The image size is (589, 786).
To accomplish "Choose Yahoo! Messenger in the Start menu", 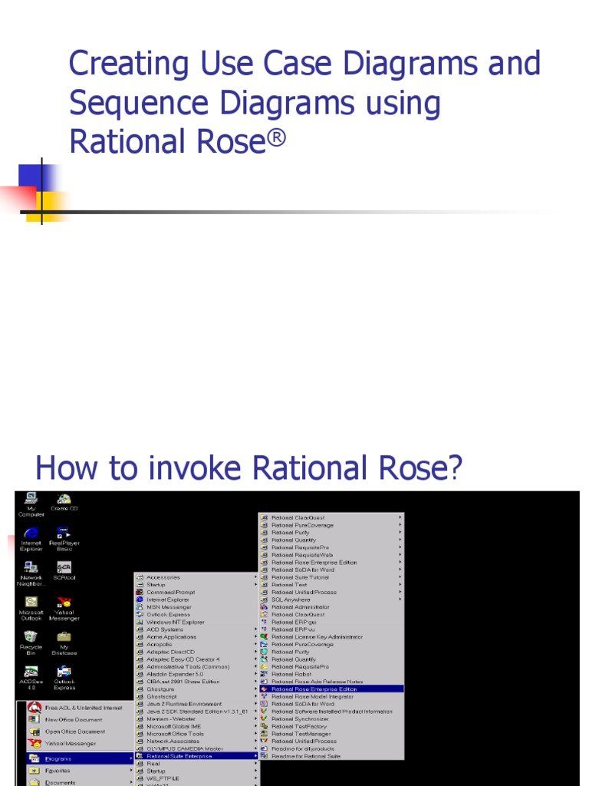I will click(80, 743).
